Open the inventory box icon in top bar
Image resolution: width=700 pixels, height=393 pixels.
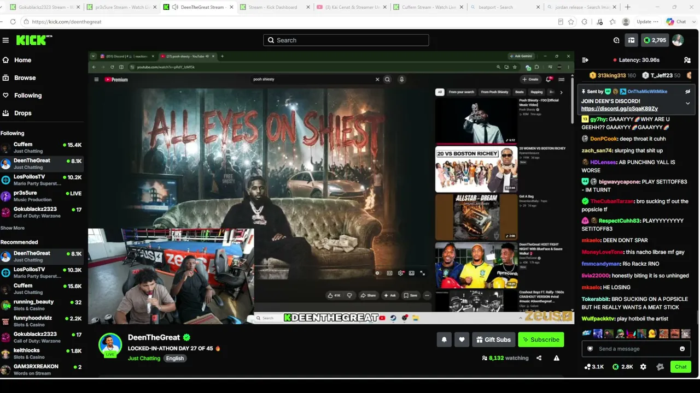[x=631, y=40]
